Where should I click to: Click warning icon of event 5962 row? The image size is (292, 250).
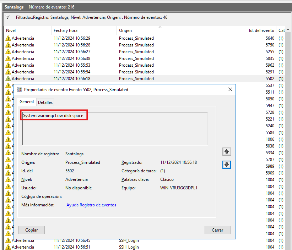(8, 65)
